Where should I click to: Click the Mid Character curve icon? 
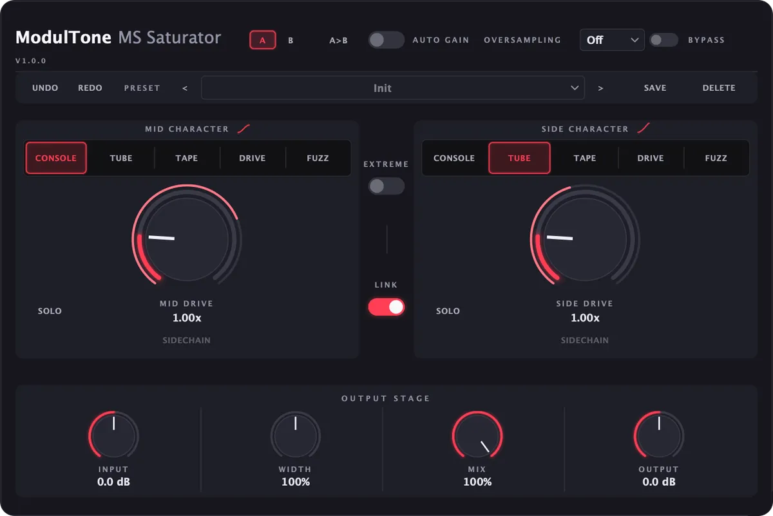[x=243, y=129]
